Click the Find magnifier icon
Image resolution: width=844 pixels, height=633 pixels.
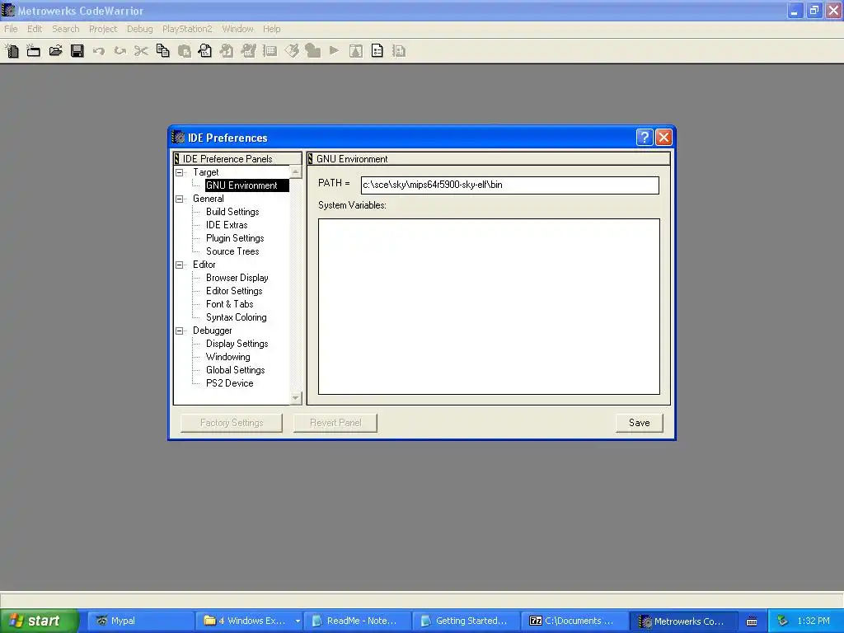[x=205, y=51]
